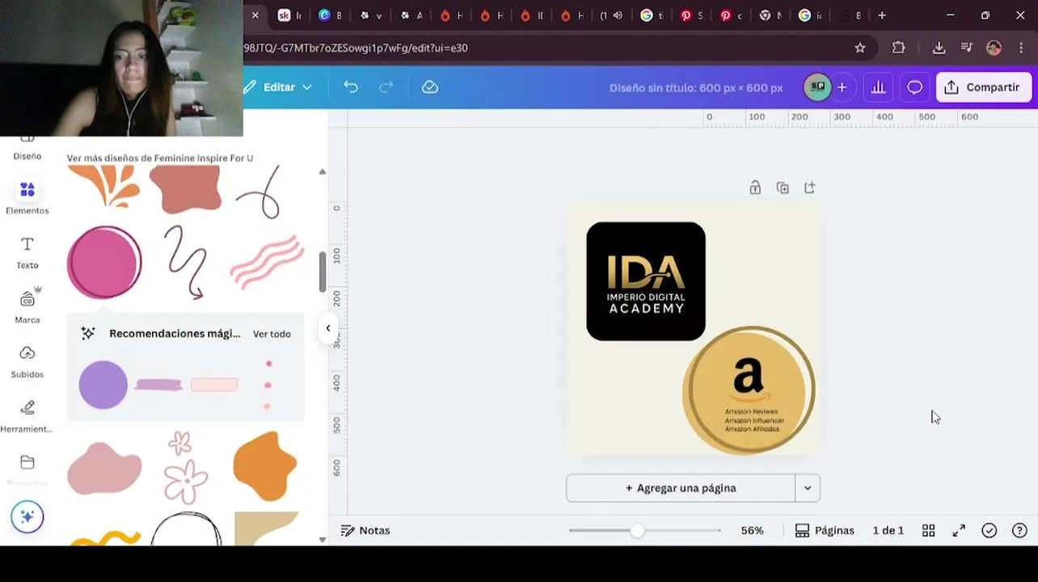
Task: Add new page icon above canvas
Action: pos(809,188)
